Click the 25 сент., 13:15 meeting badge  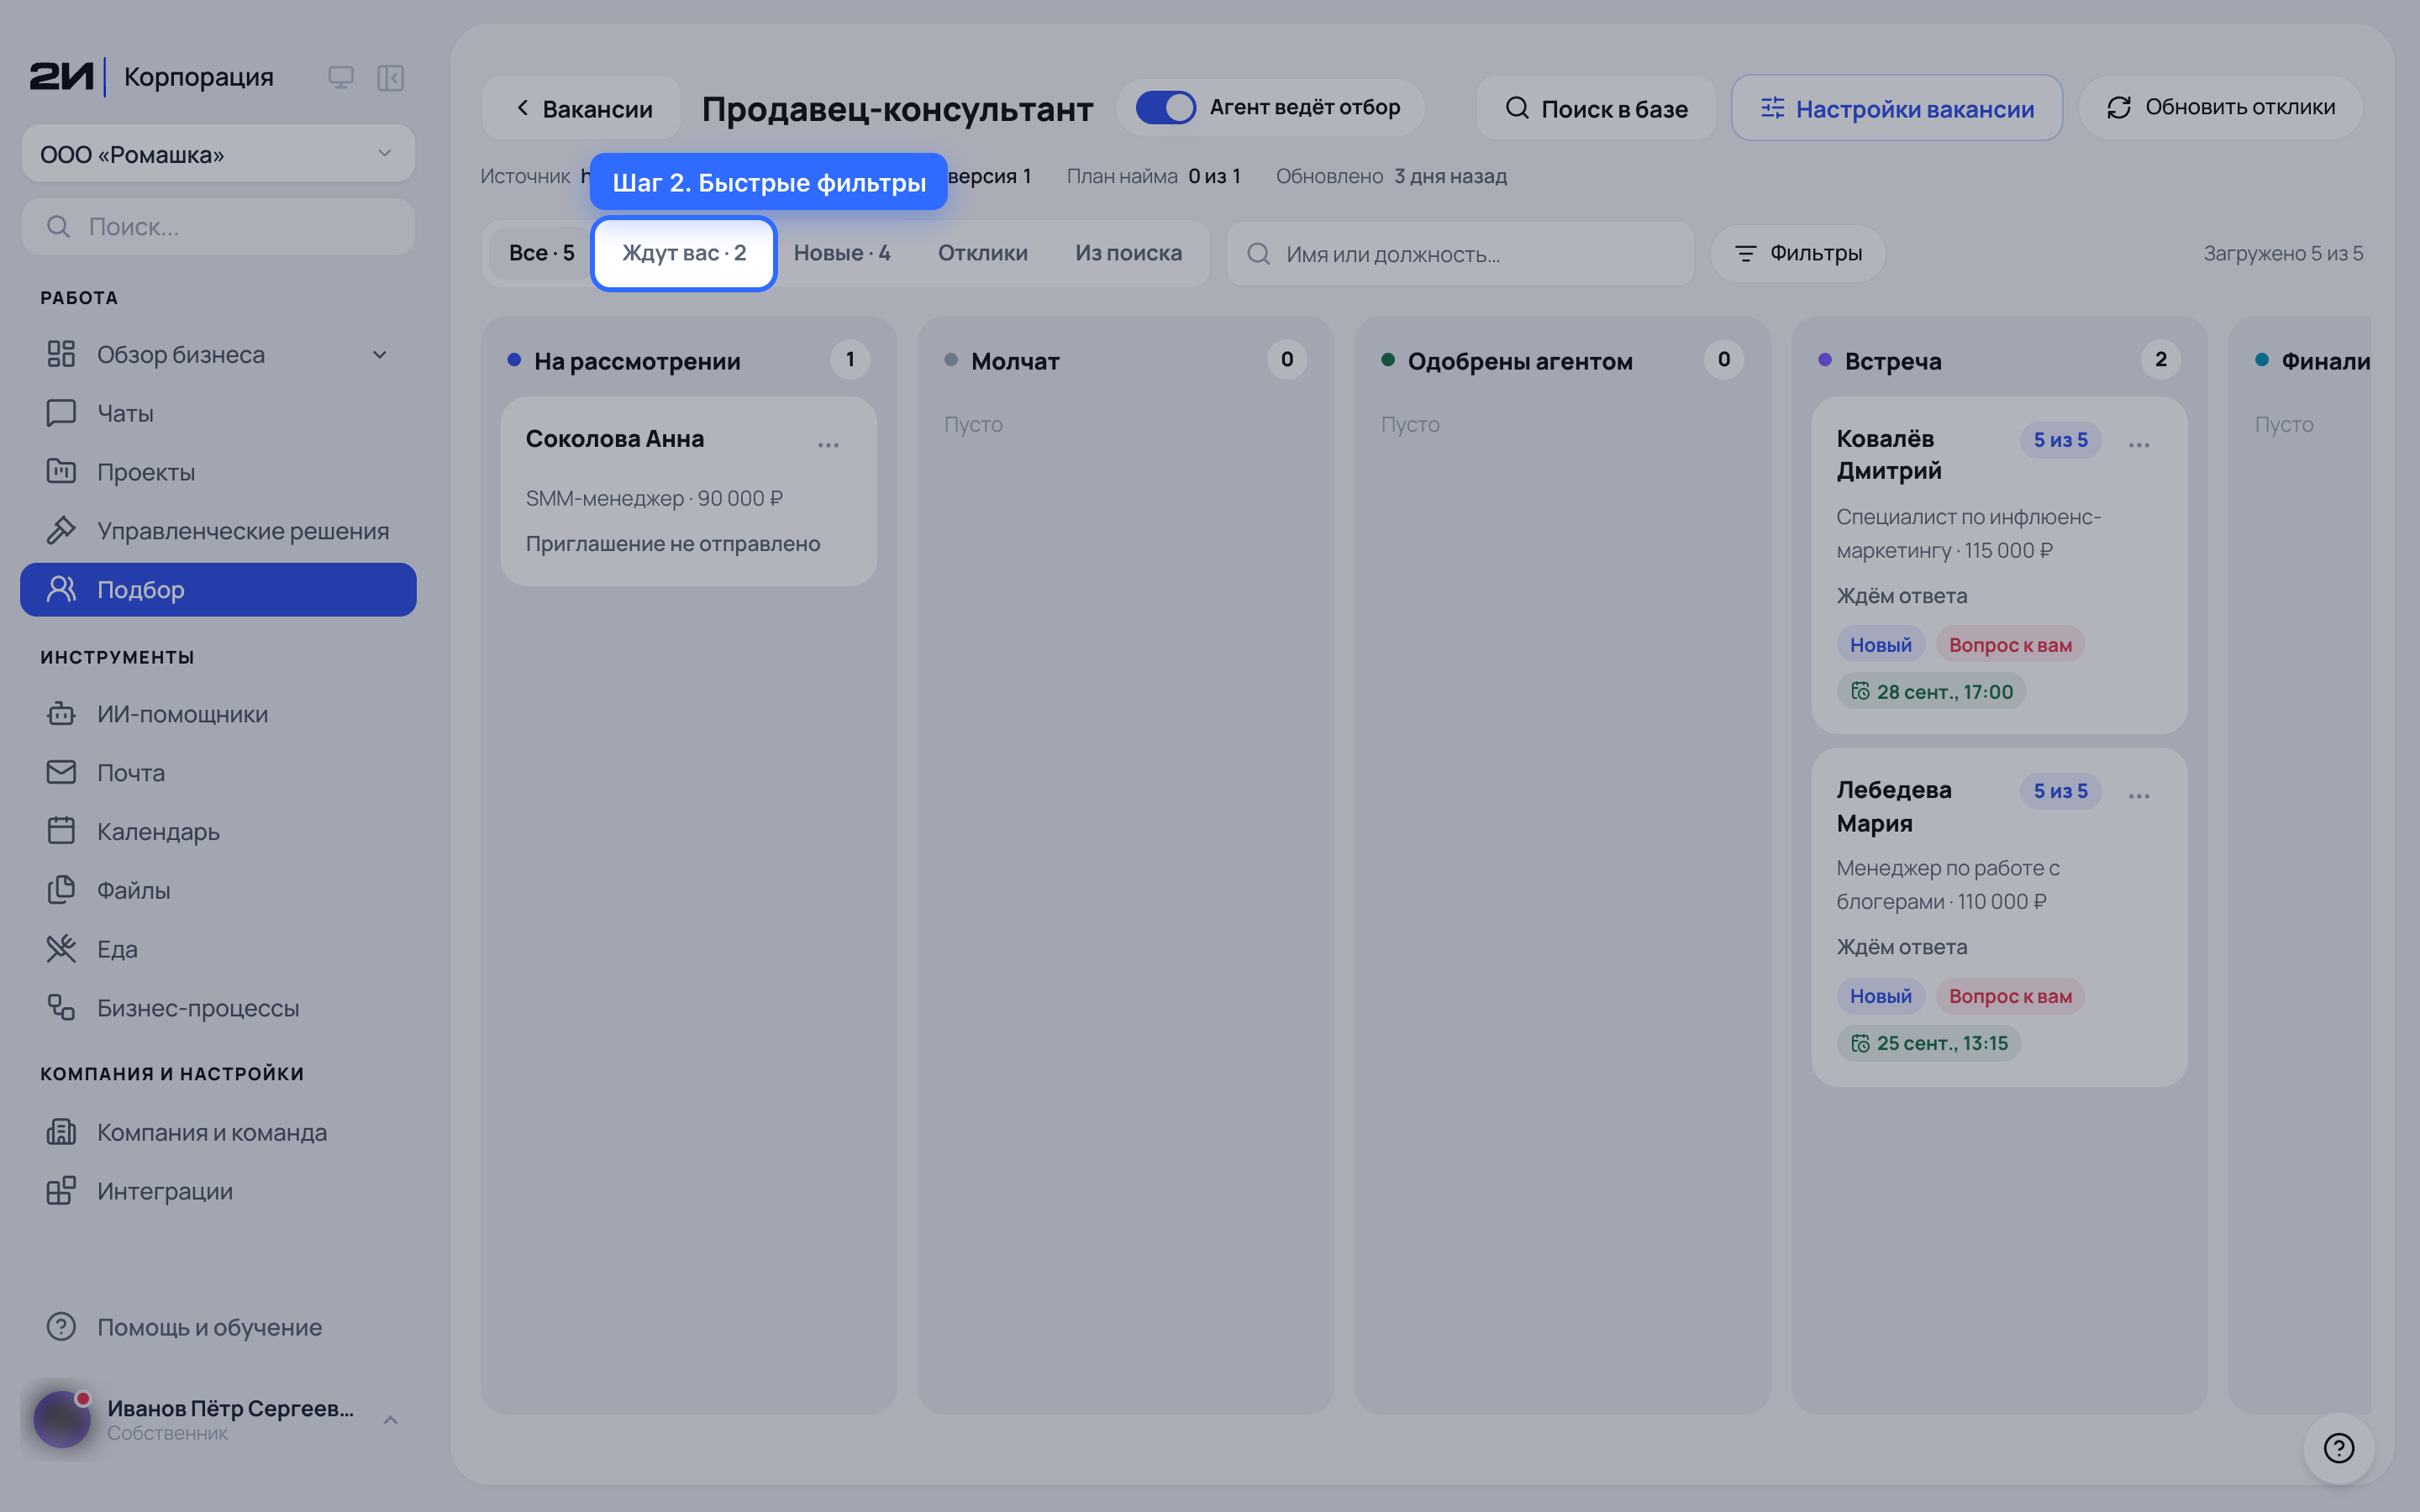click(x=1929, y=1043)
